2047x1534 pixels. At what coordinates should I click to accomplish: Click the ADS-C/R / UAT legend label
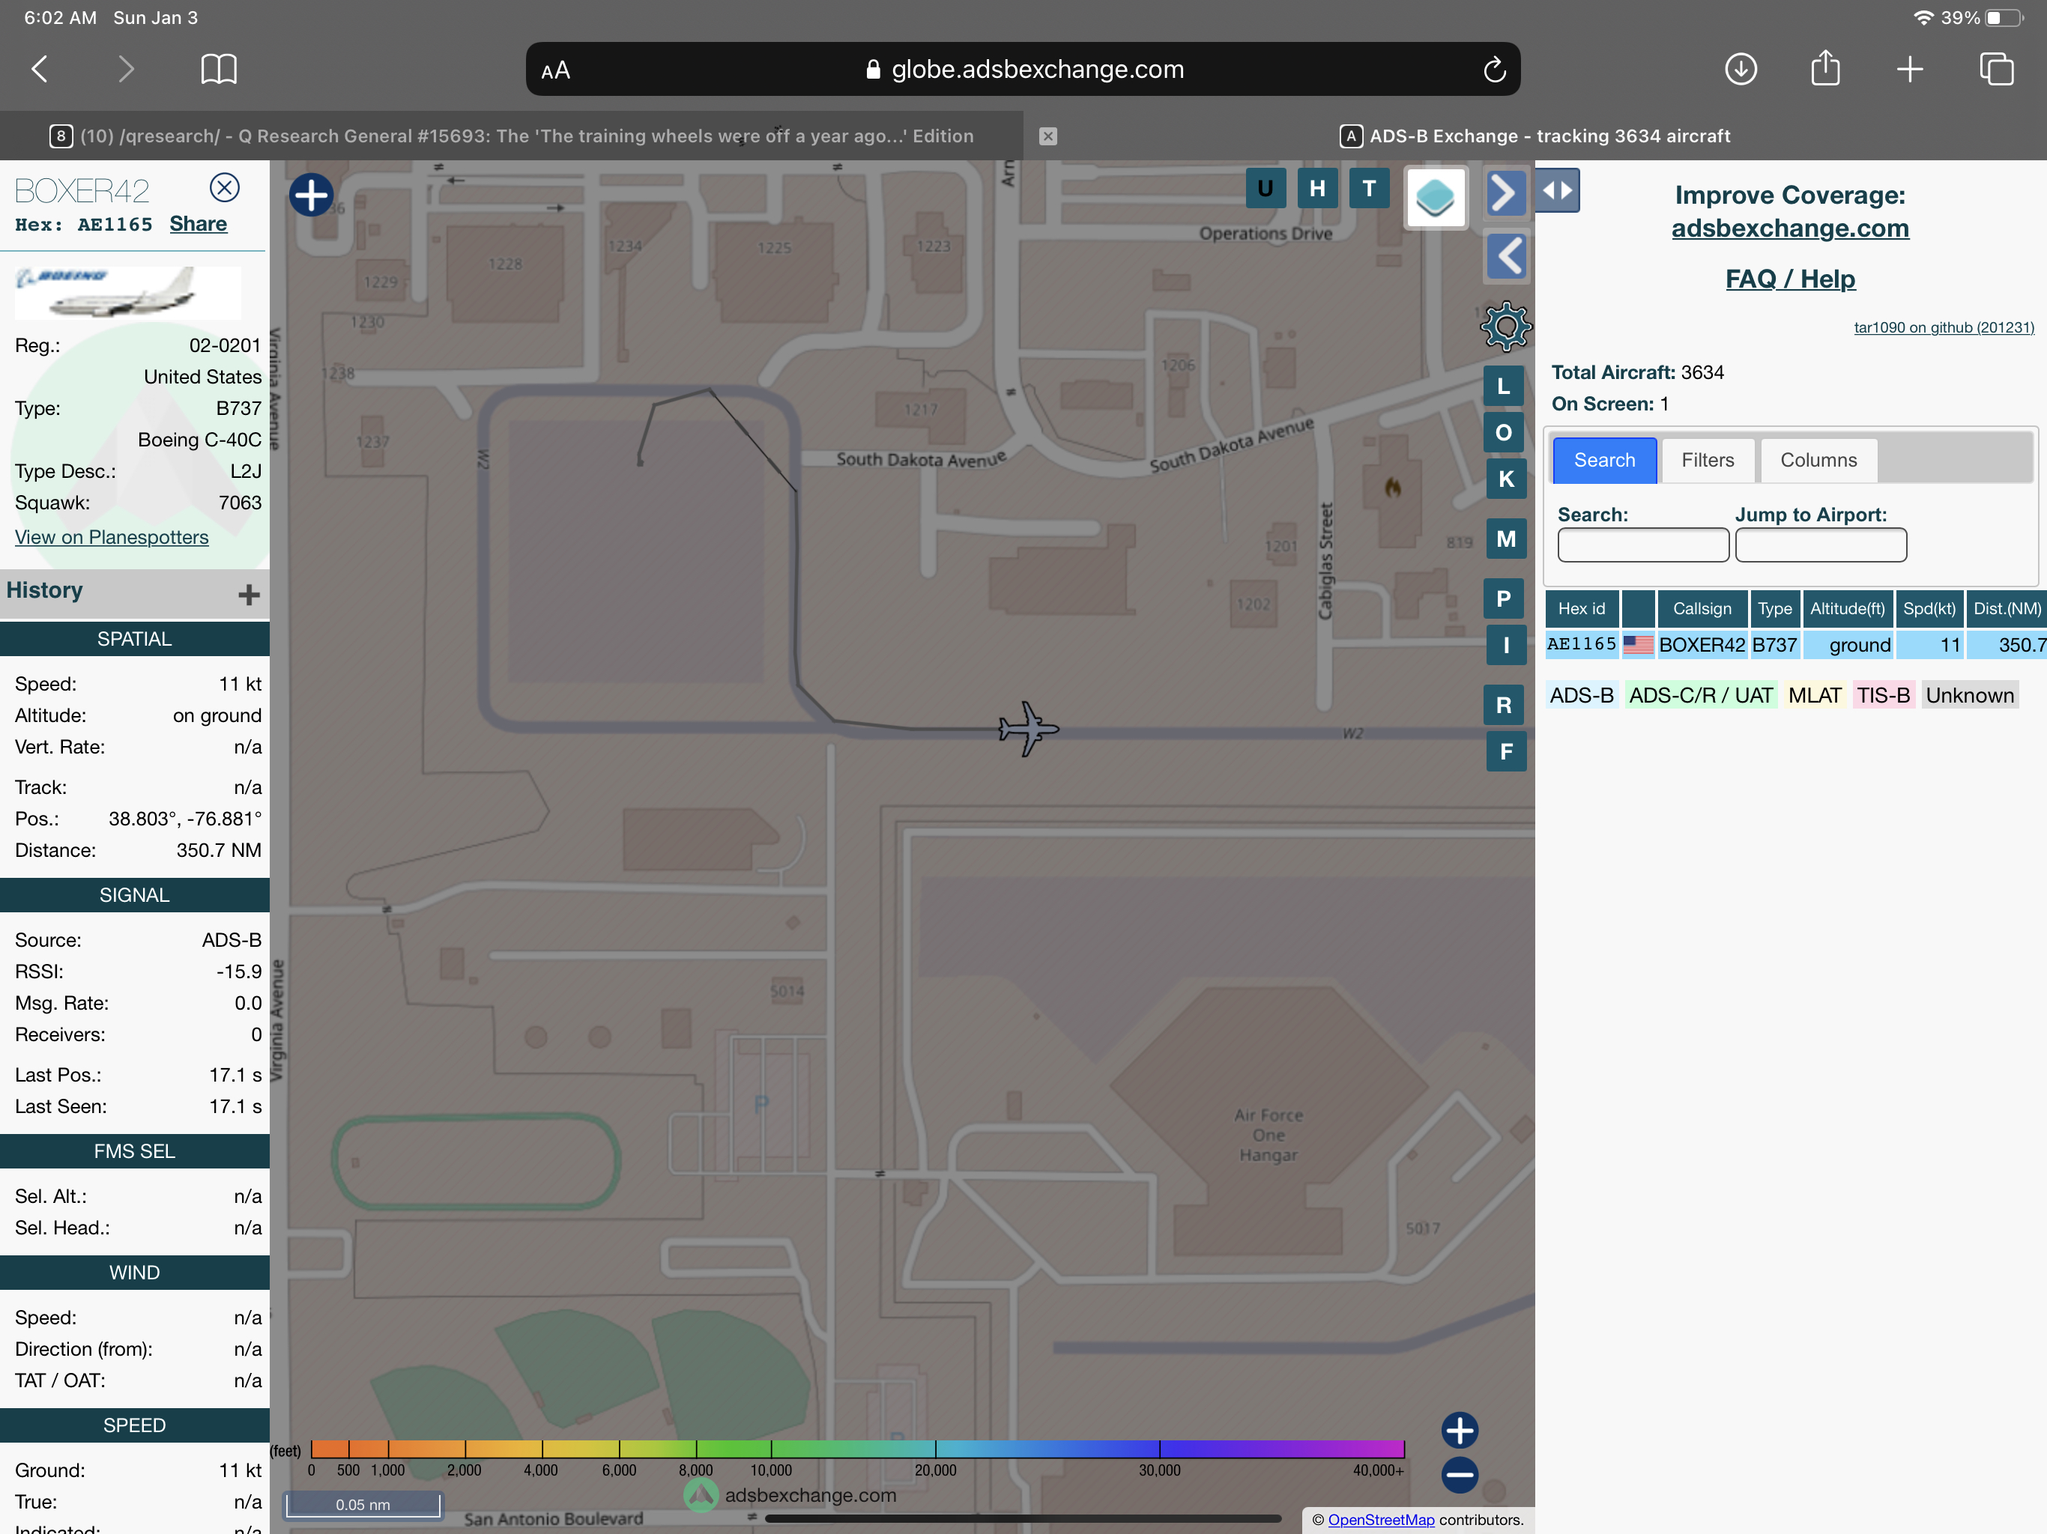pos(1700,695)
